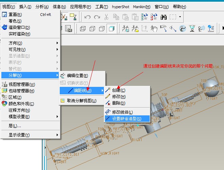Open the 工具(T) menu
Screen dimensions: 224x170
[x=101, y=7]
